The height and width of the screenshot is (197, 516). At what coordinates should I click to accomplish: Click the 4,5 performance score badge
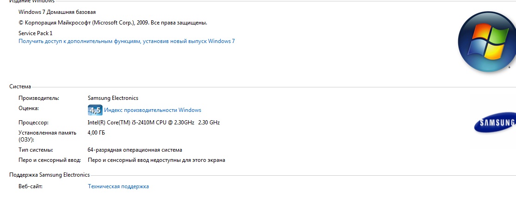pyautogui.click(x=95, y=110)
